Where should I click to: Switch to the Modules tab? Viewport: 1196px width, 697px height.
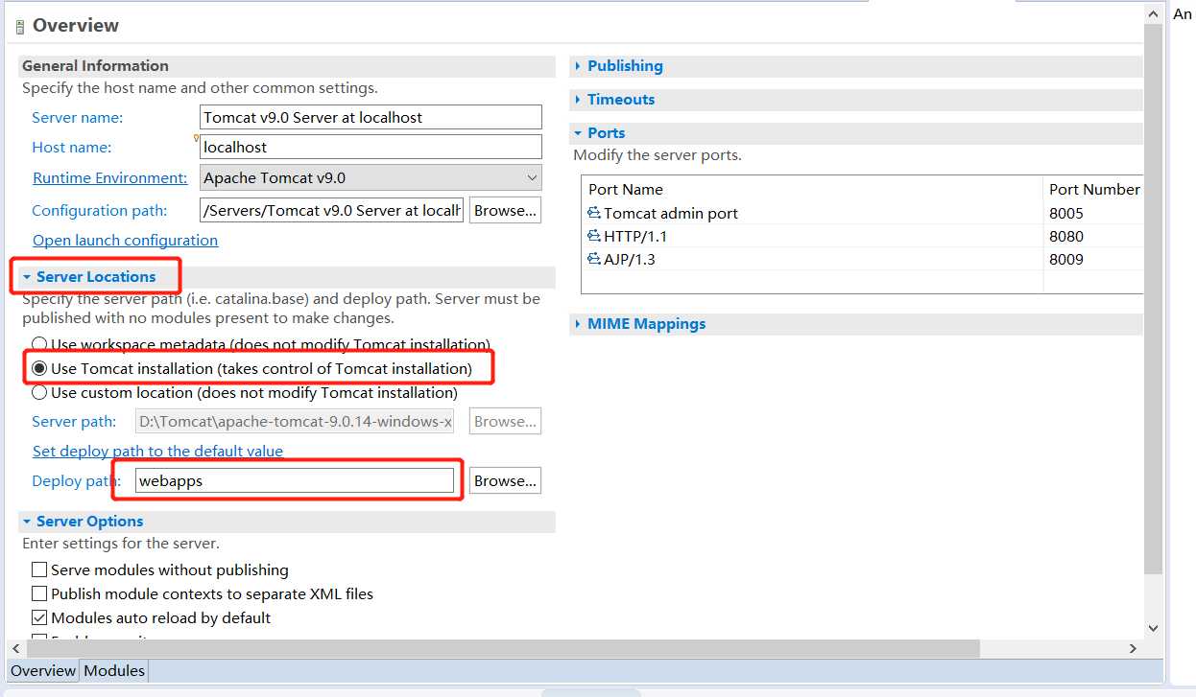114,670
